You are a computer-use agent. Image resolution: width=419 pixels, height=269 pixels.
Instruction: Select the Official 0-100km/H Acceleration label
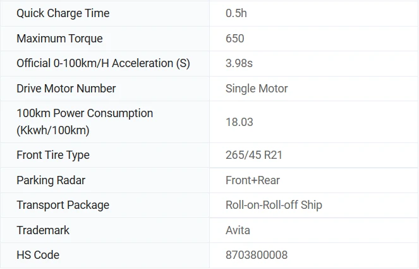103,63
